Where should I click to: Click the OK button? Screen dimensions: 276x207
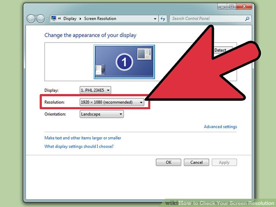click(168, 162)
